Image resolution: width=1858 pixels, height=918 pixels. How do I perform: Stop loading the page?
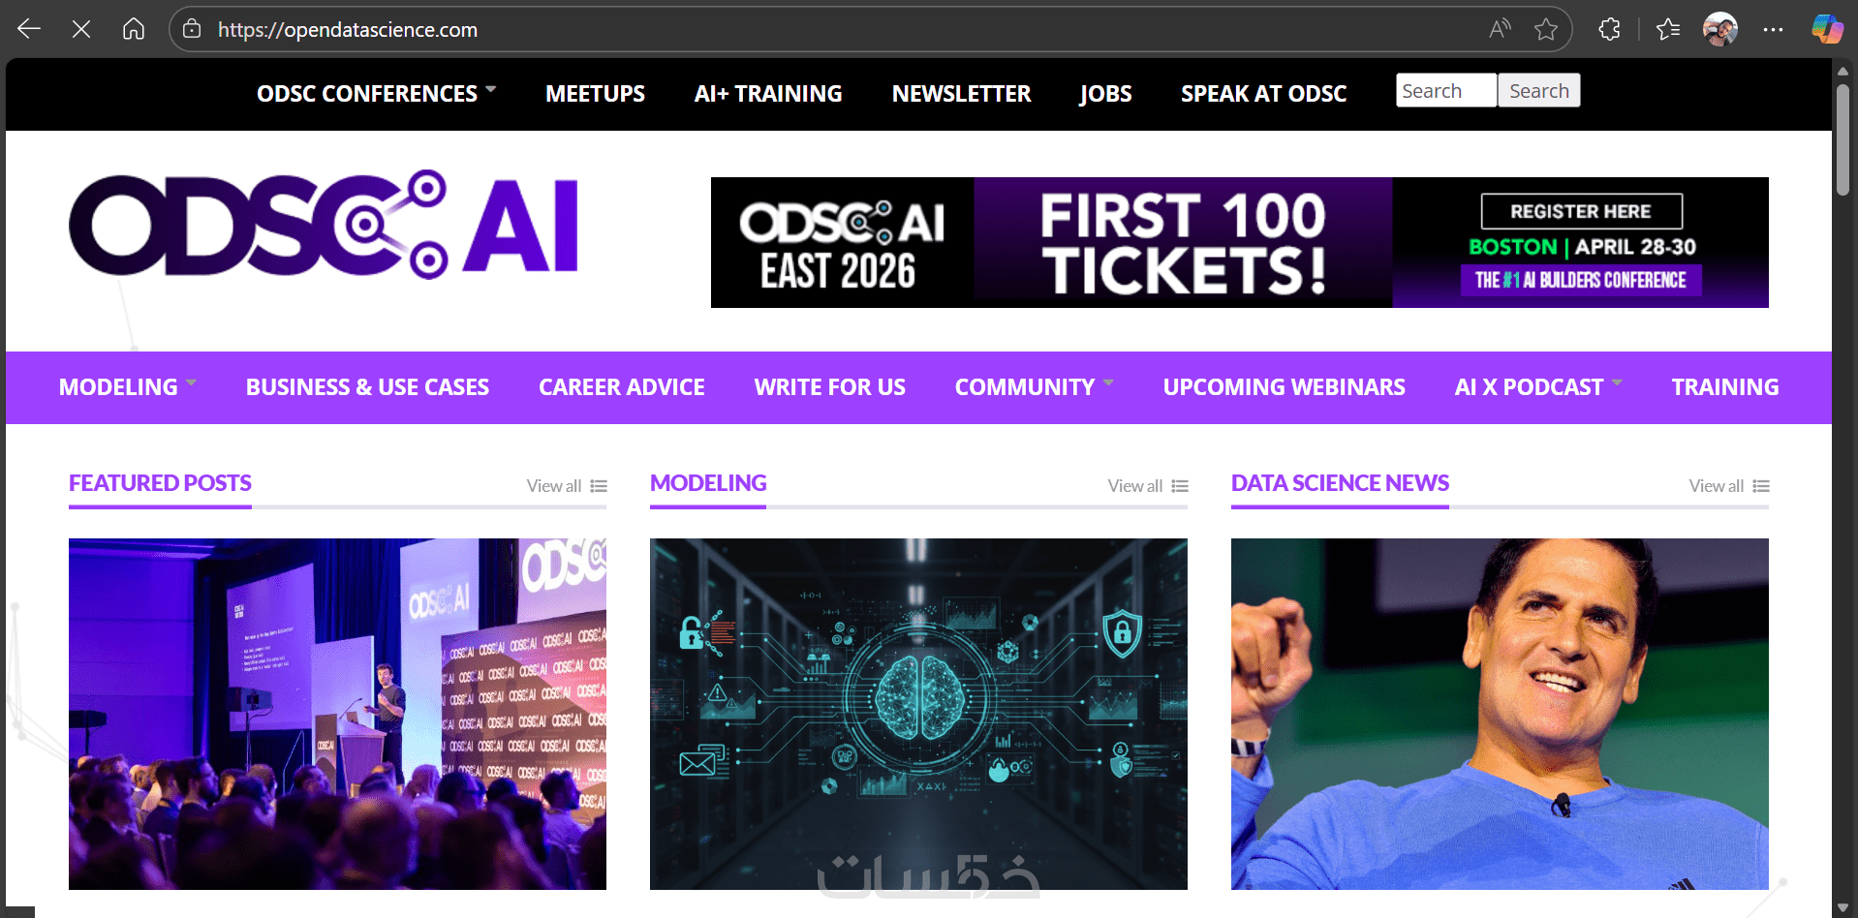pyautogui.click(x=81, y=29)
